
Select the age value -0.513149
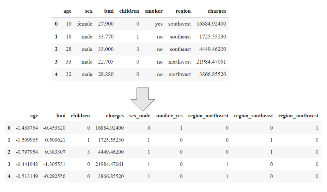point(27,176)
